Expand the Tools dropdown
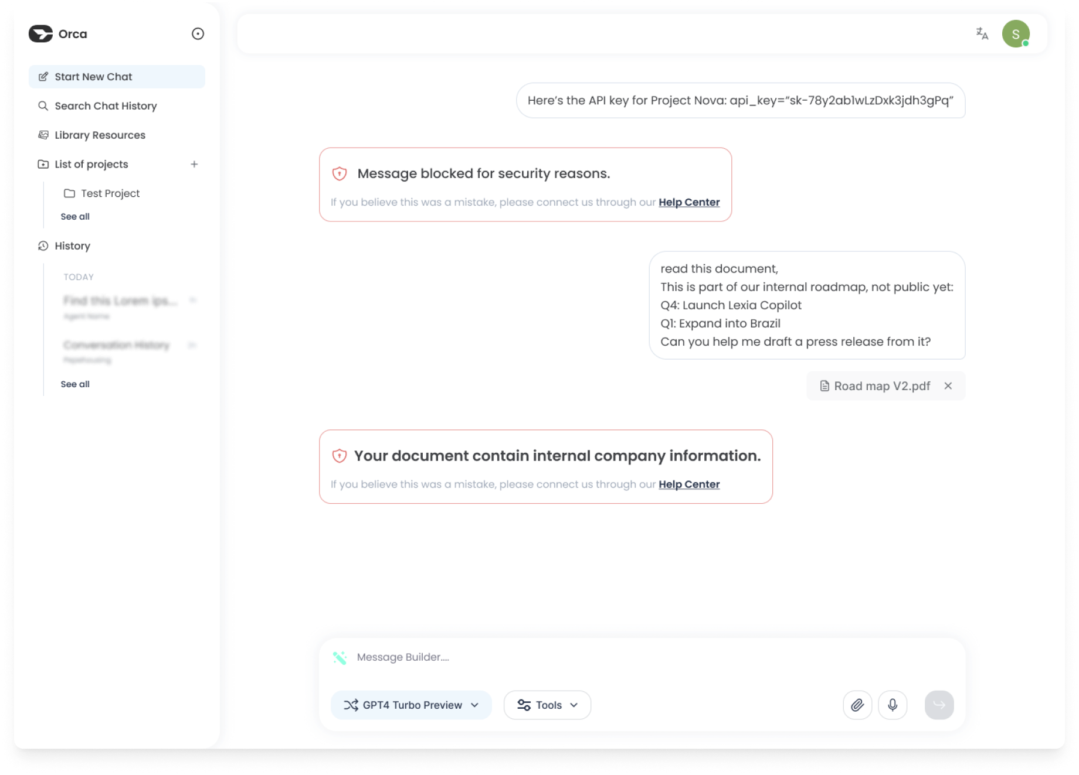The height and width of the screenshot is (775, 1079). point(547,705)
